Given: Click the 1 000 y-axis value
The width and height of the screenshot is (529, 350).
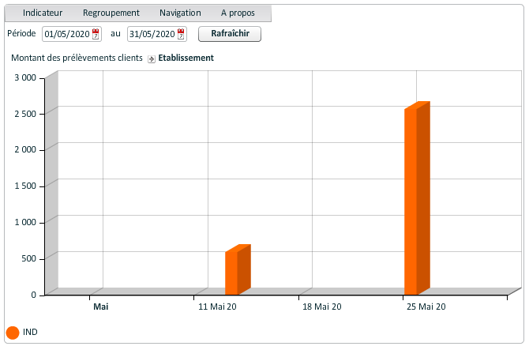Looking at the screenshot, I should coord(25,222).
